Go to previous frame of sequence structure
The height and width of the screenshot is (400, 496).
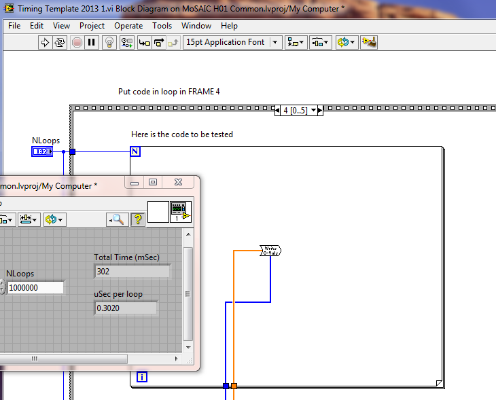(277, 110)
